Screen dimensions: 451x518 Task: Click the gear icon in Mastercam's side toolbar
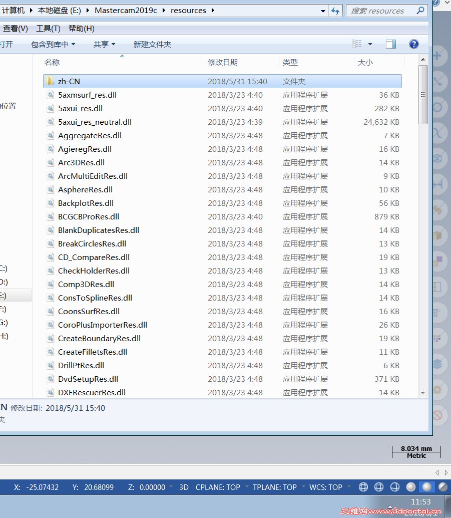[437, 389]
